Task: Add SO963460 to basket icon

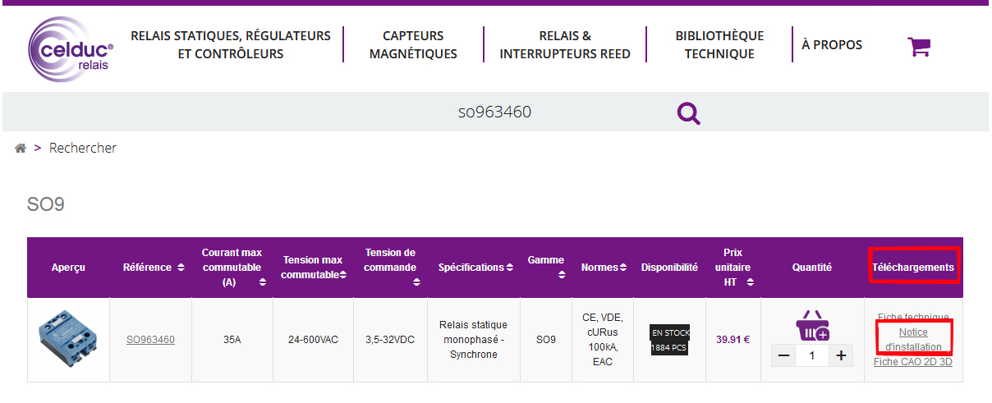Action: pos(812,325)
